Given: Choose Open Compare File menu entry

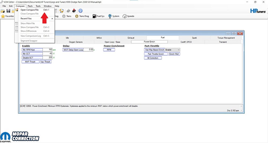Looking at the screenshot, I should tap(29, 10).
